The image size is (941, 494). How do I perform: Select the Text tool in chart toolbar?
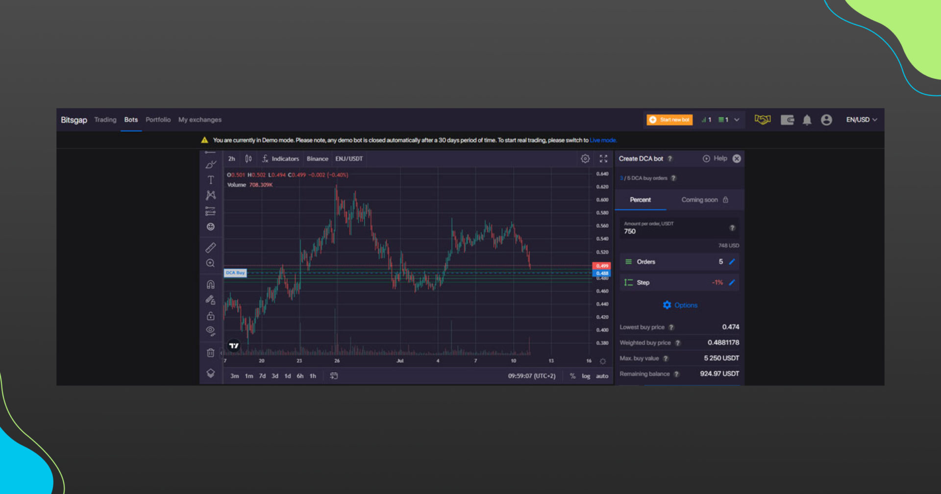coord(211,180)
